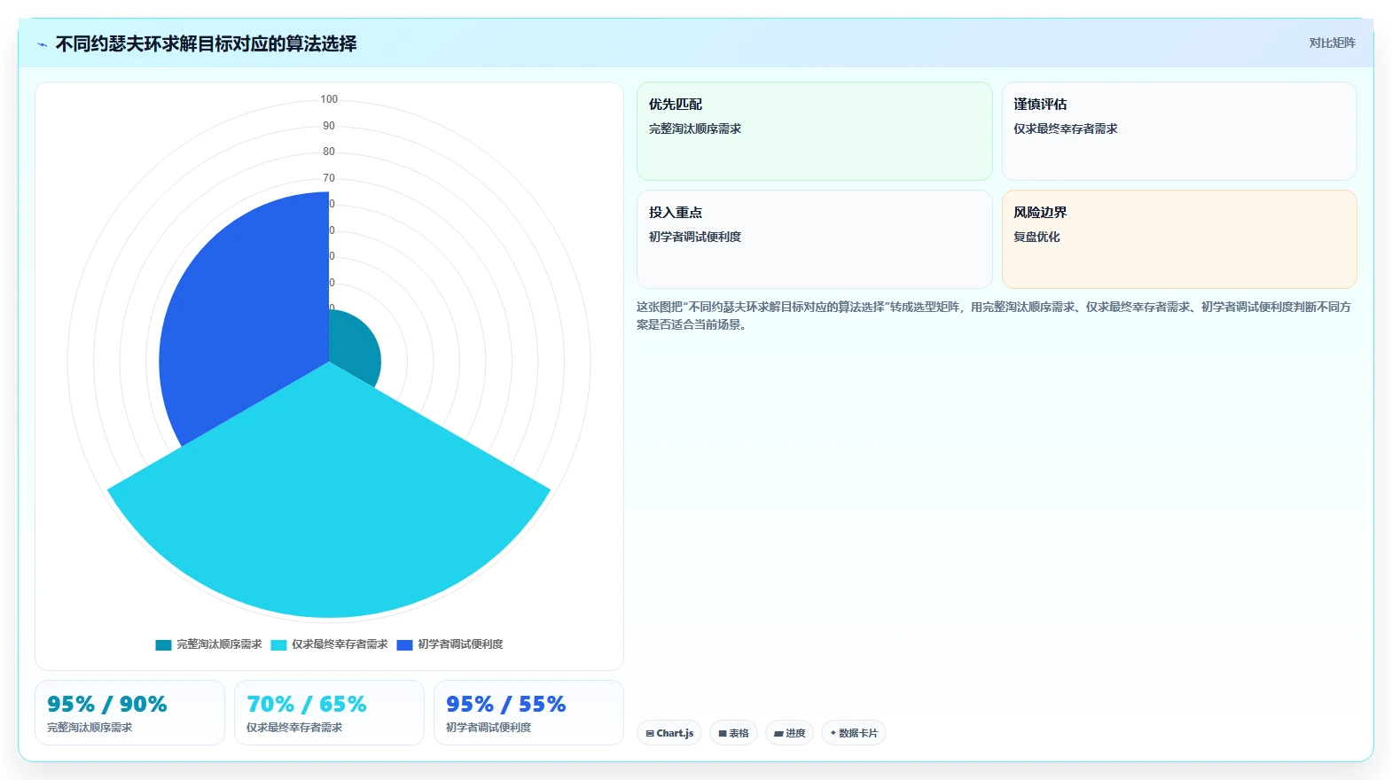Viewport: 1392px width, 780px height.
Task: Open the 风险边界 matrix card
Action: click(1179, 239)
